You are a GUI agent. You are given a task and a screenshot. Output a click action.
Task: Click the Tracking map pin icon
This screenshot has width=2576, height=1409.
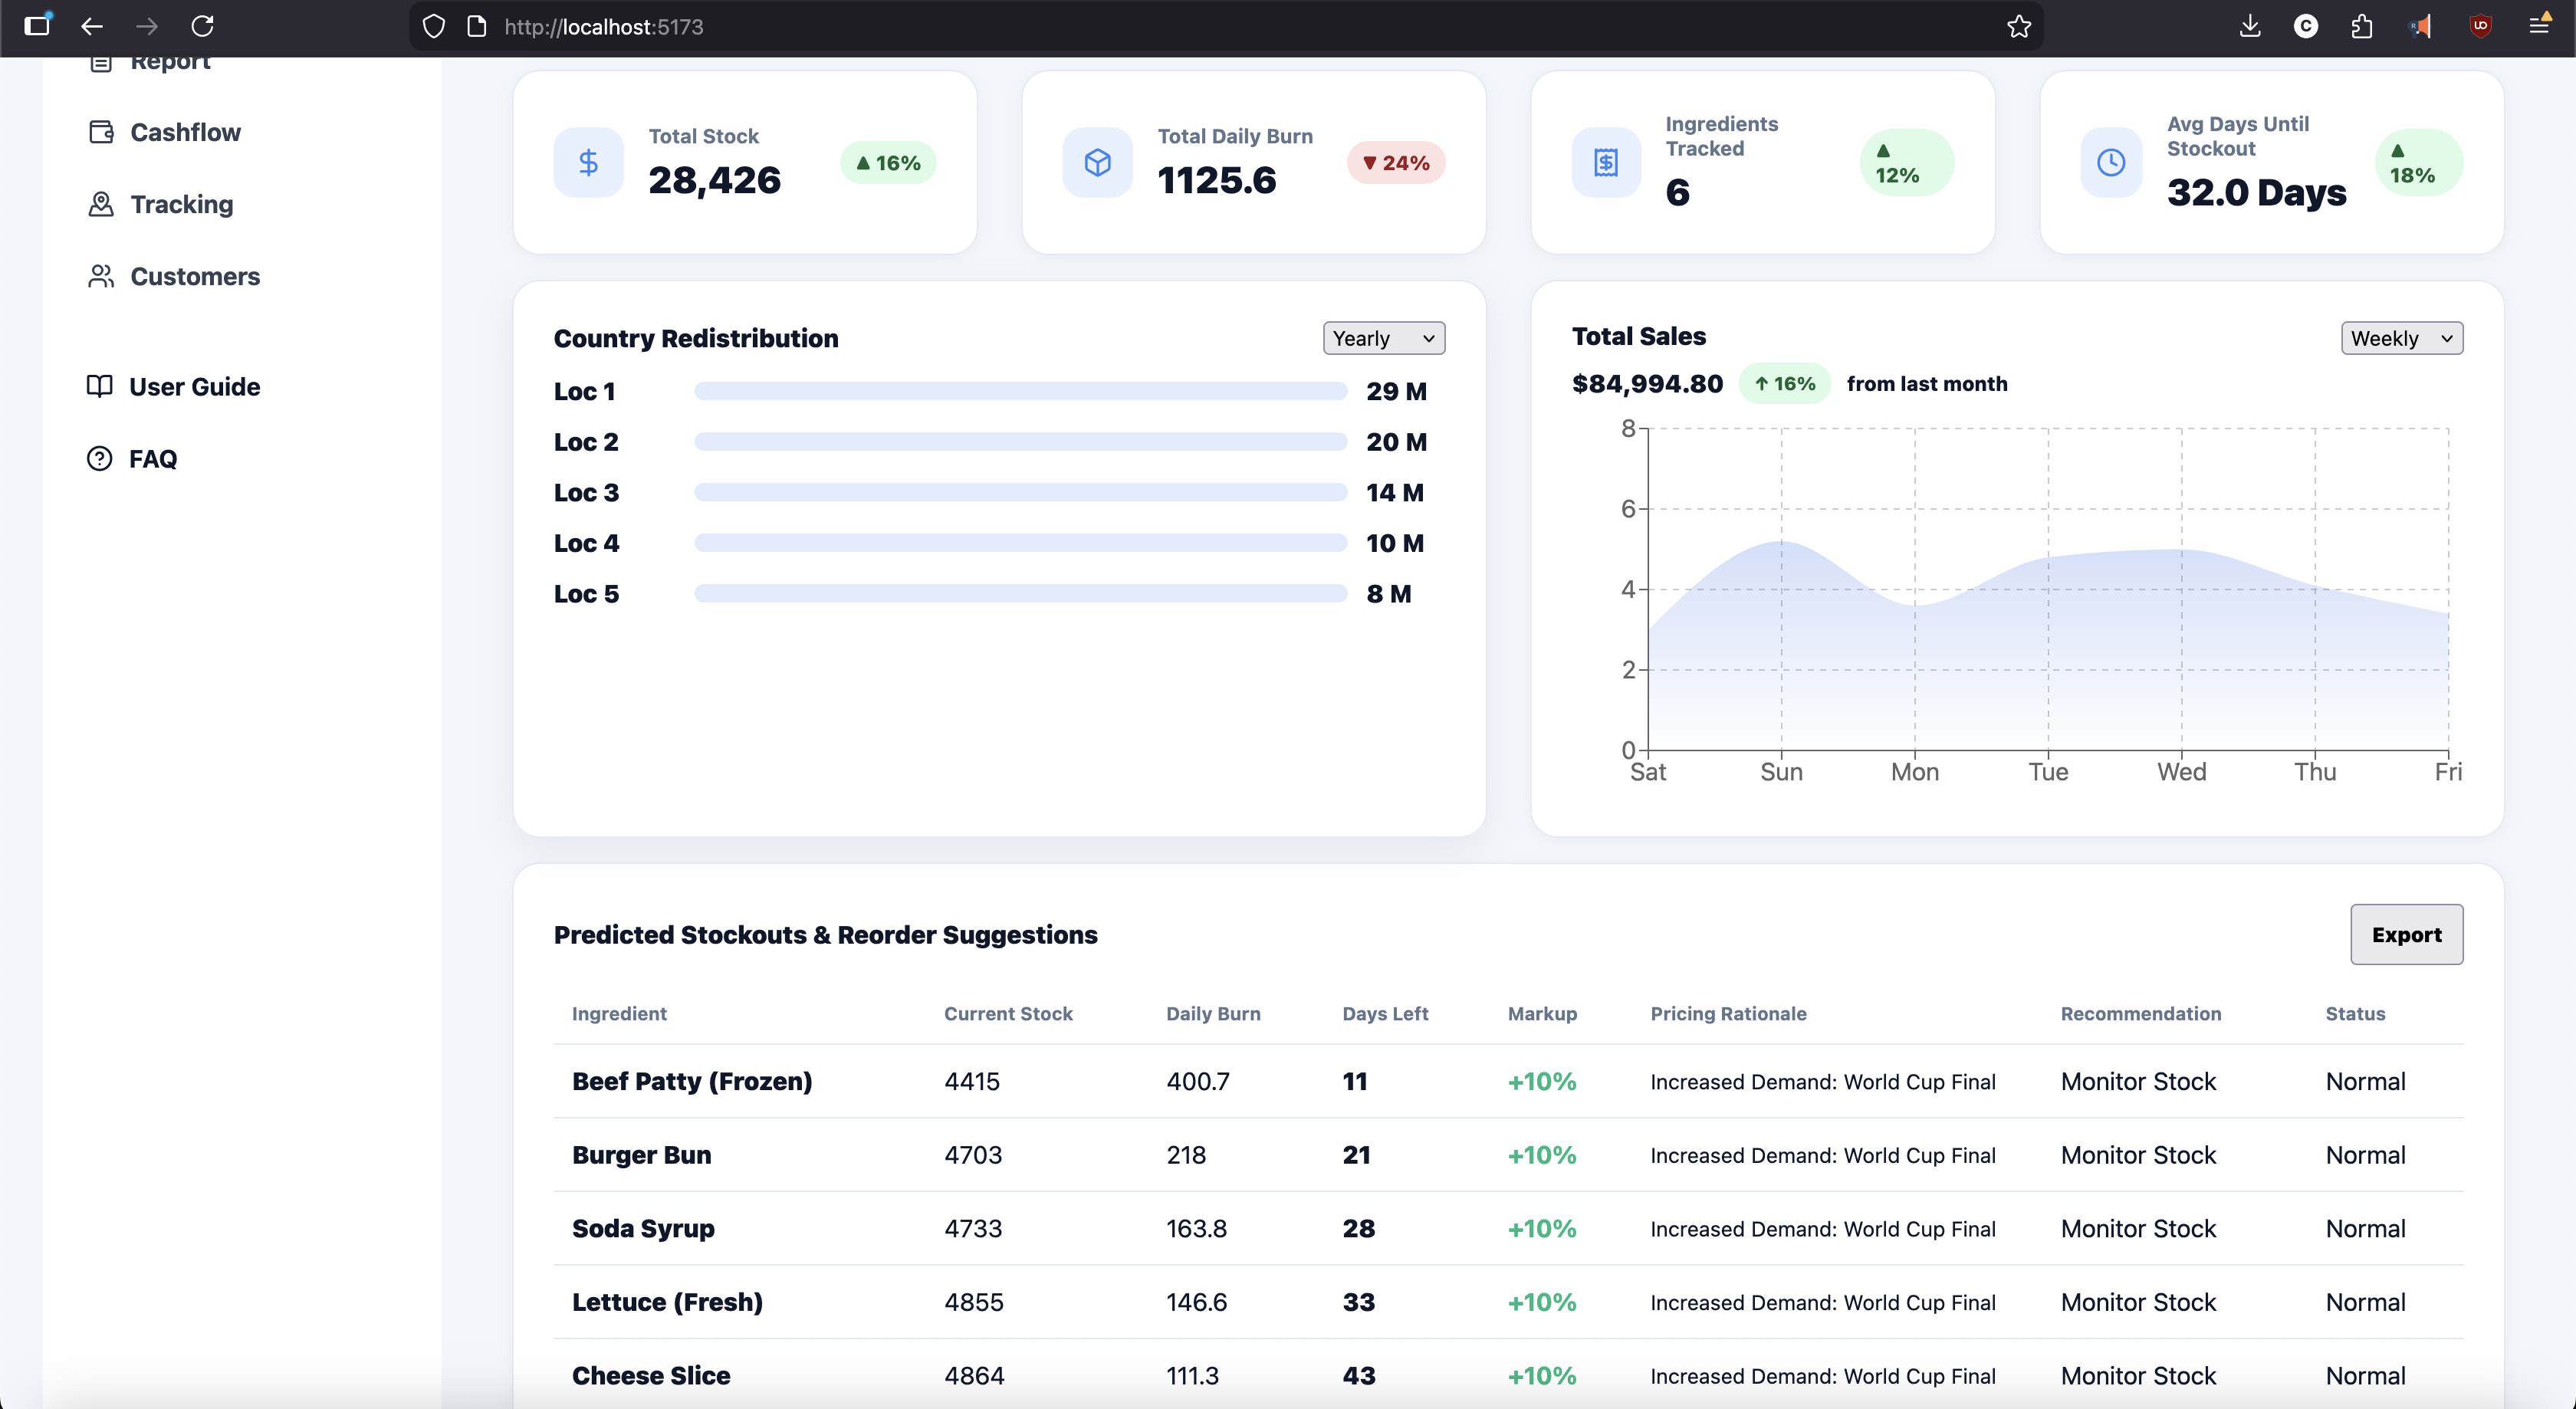point(101,204)
